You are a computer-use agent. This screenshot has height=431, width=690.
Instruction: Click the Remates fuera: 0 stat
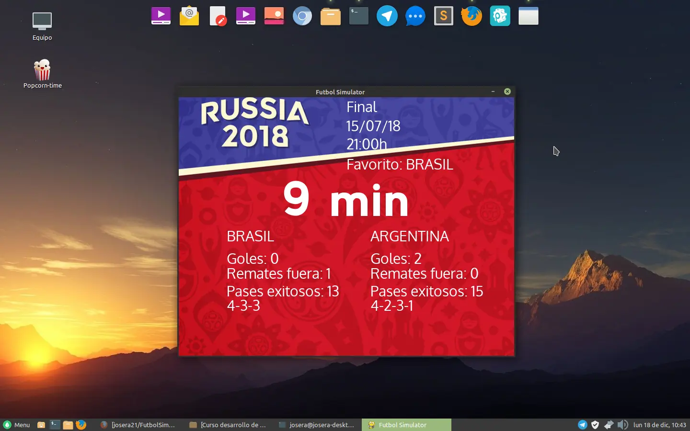pyautogui.click(x=424, y=273)
